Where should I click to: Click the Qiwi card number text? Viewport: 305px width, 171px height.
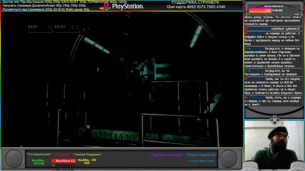[x=196, y=7]
